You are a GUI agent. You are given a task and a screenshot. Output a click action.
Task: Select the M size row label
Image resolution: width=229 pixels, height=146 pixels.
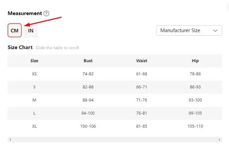34,100
